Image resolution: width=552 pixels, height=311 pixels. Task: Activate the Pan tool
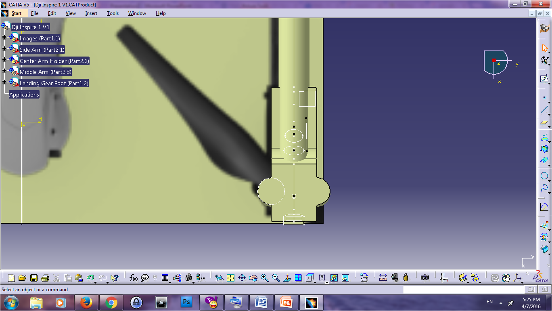point(242,277)
